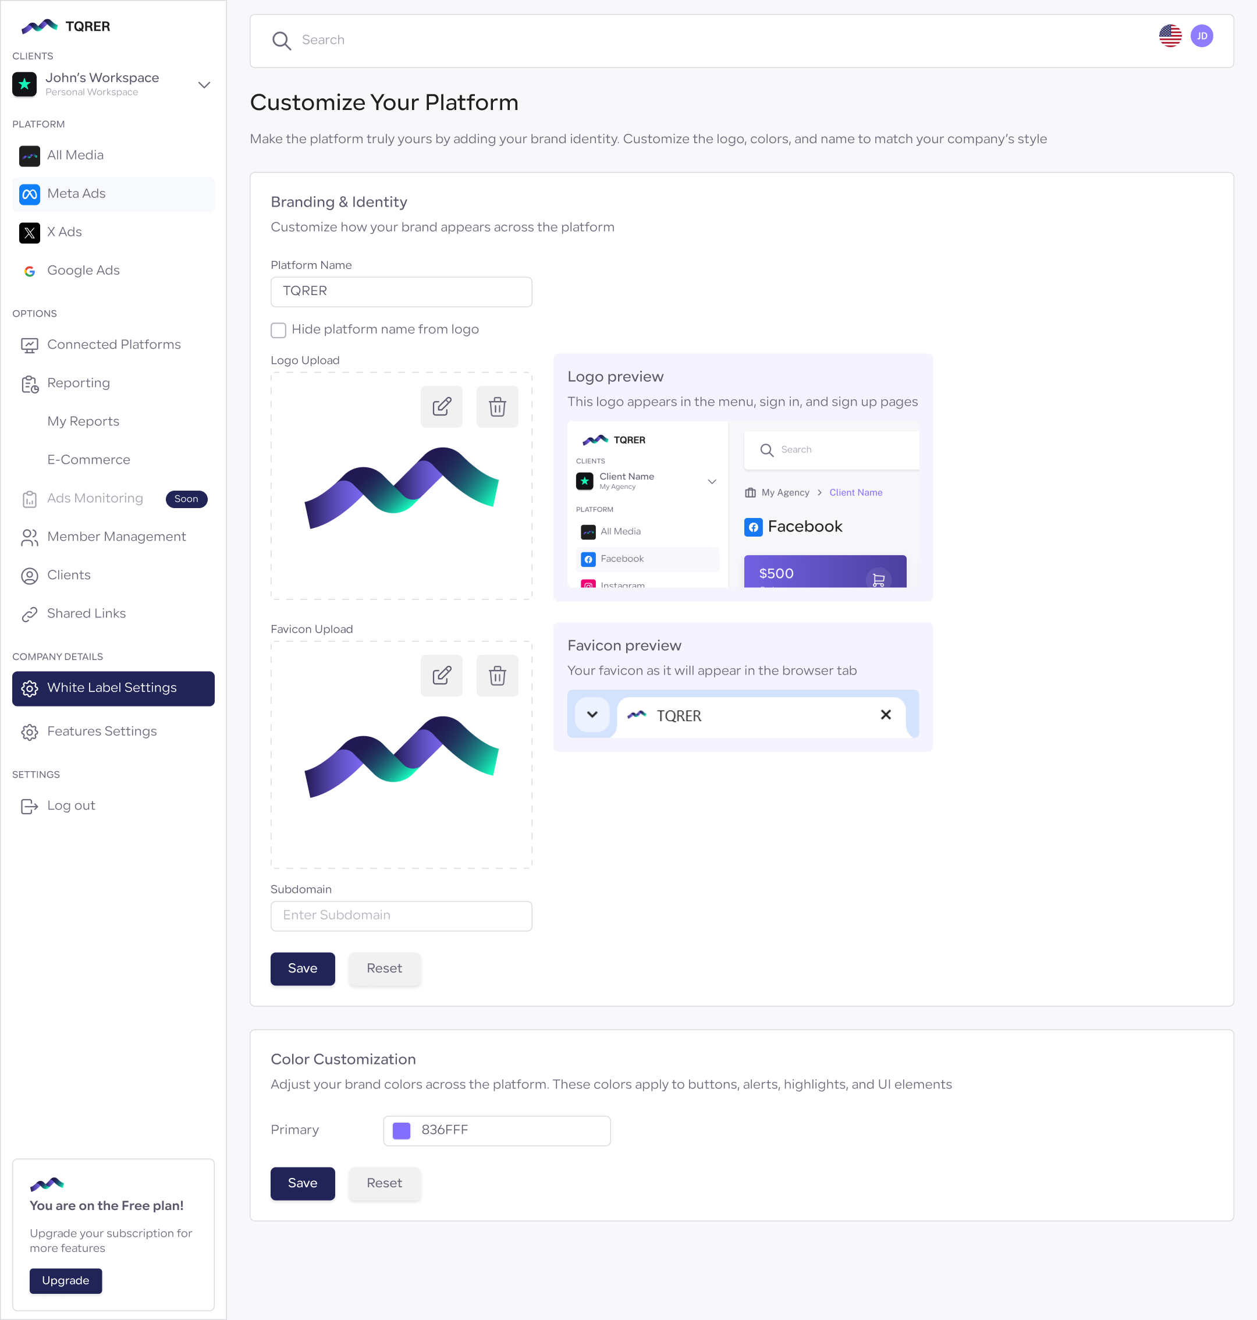Reset the Color Customization section

[x=384, y=1183]
